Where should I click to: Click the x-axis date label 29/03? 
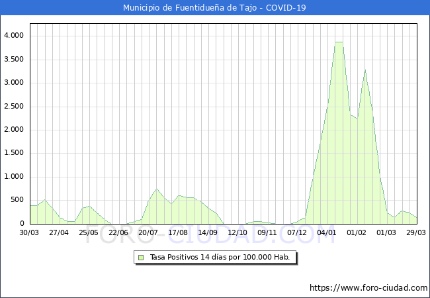[415, 232]
